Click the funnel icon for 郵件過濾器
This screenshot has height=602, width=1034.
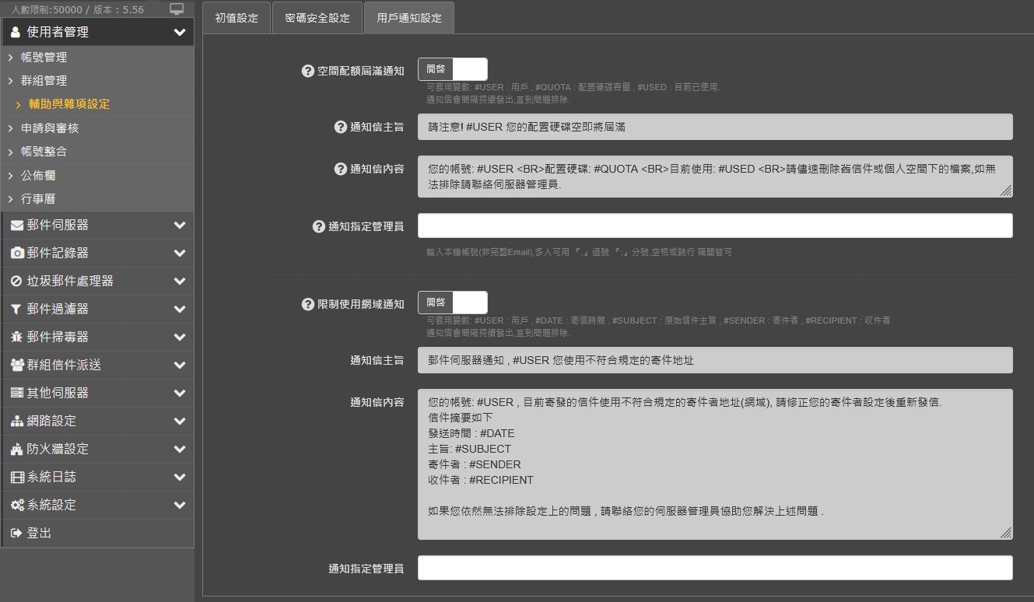point(16,310)
